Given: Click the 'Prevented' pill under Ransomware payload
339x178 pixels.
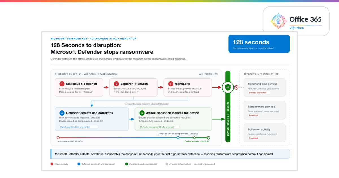Looking at the screenshot, I should [253, 115].
